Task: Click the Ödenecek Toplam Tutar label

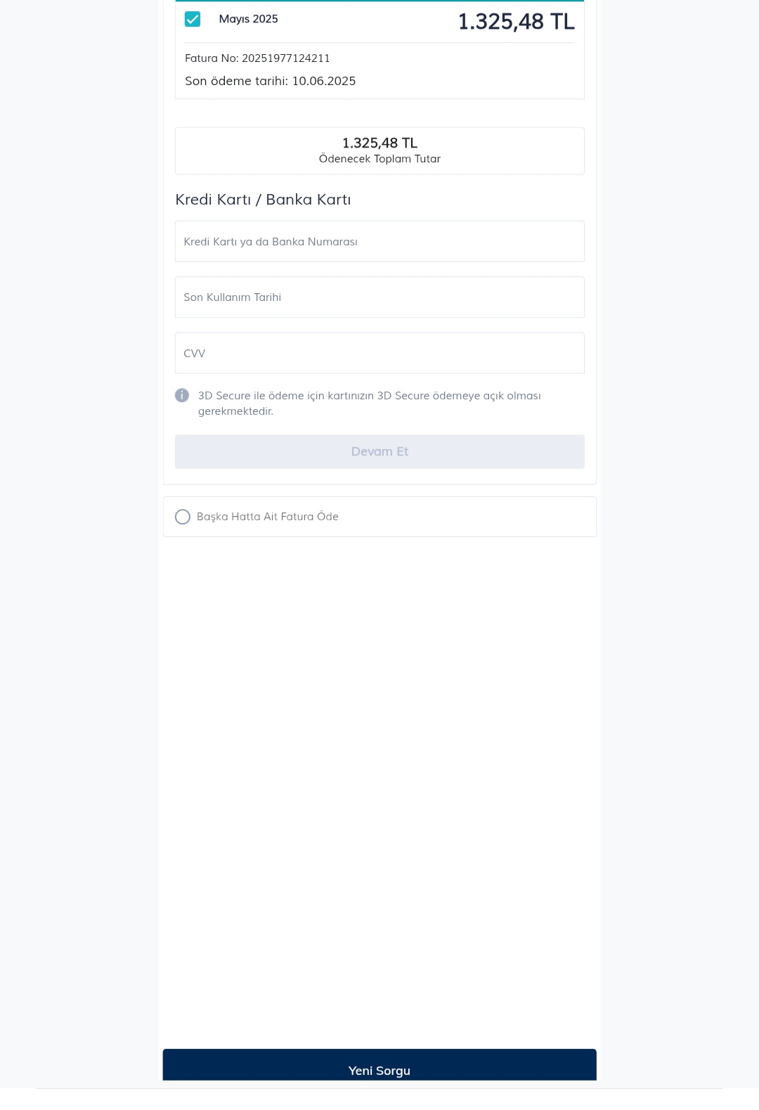Action: pos(379,159)
